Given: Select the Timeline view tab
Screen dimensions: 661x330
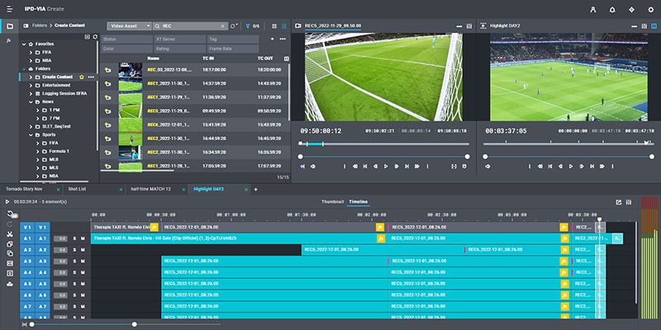Looking at the screenshot, I should pos(358,201).
